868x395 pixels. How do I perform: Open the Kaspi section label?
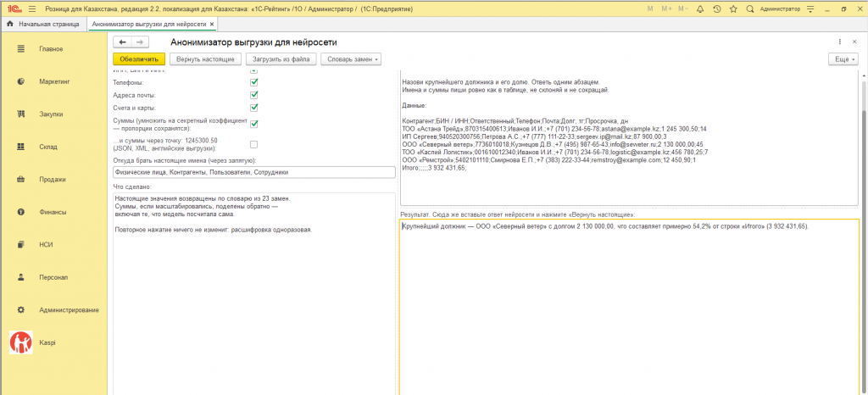47,342
